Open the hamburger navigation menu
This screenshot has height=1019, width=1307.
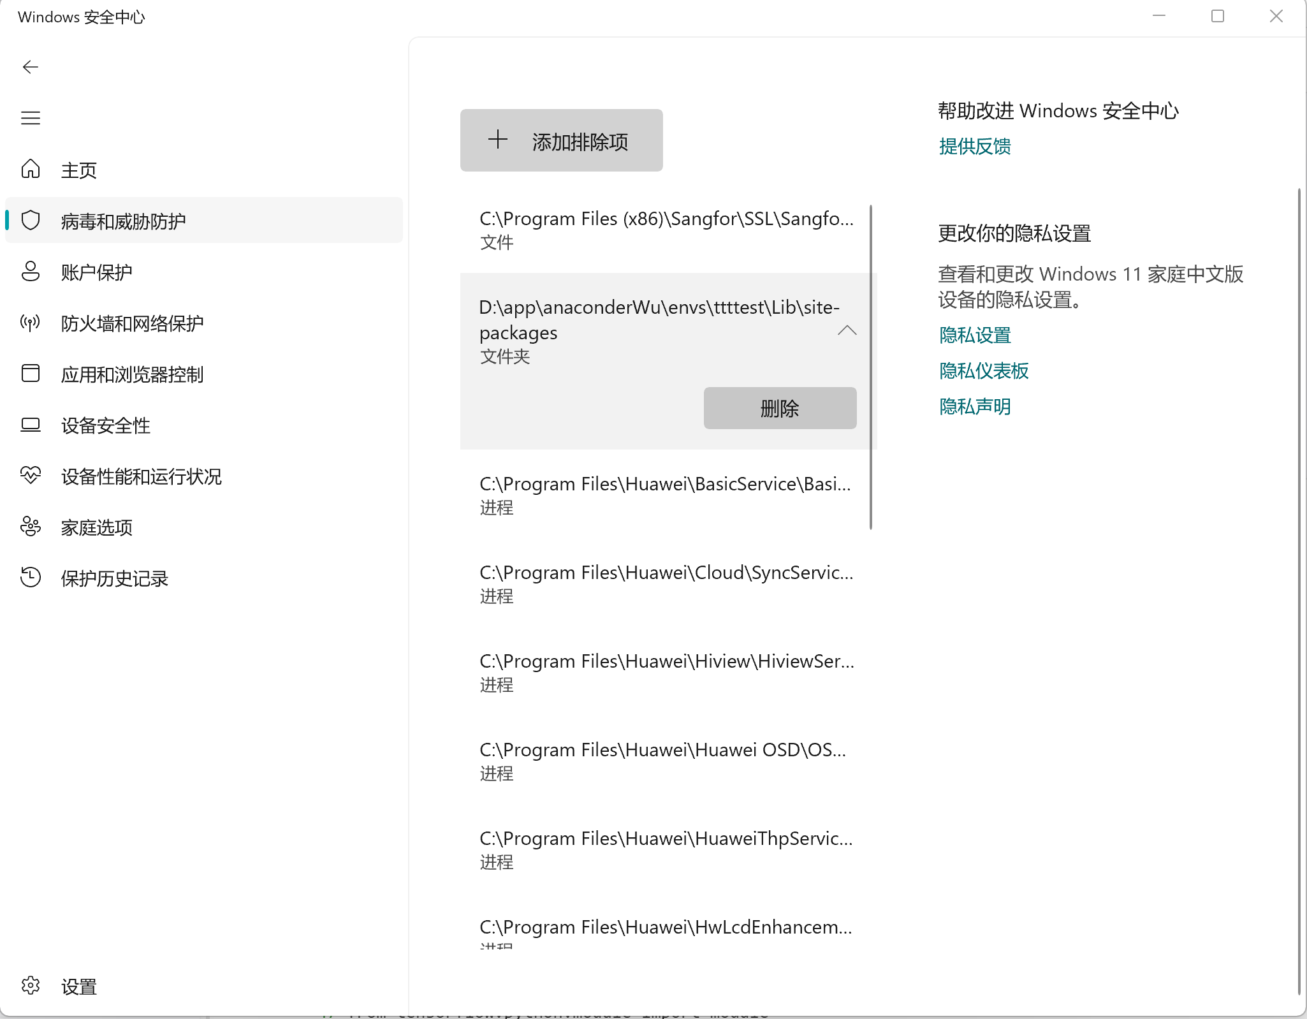tap(30, 117)
